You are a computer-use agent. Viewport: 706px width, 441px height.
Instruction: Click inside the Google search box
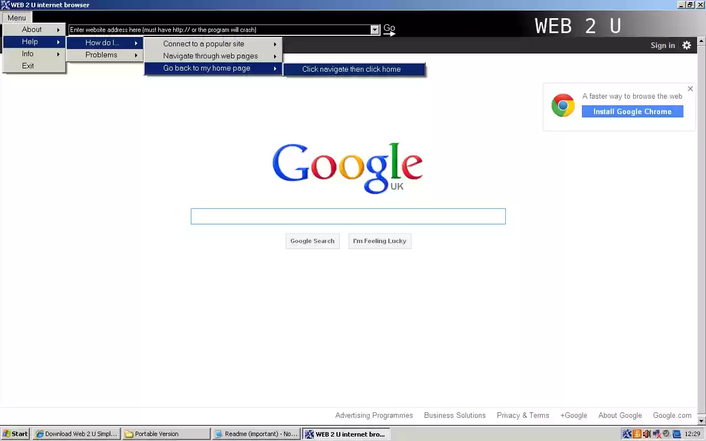[x=348, y=216]
